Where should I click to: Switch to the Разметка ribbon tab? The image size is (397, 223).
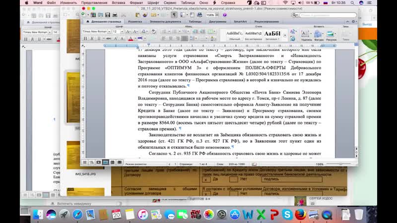135,22
